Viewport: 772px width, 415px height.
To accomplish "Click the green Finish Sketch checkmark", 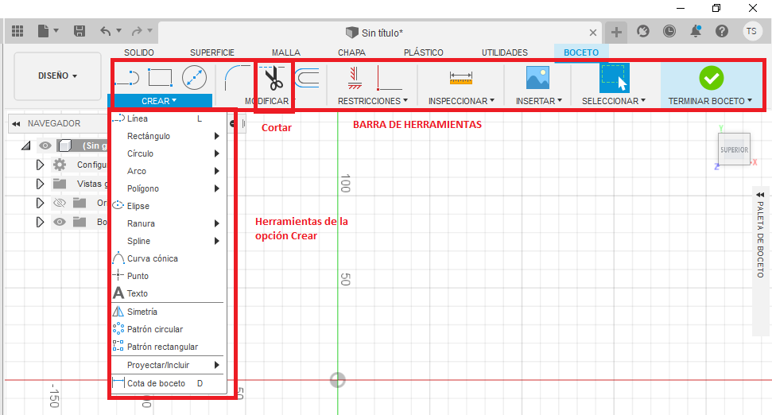I will (x=712, y=78).
